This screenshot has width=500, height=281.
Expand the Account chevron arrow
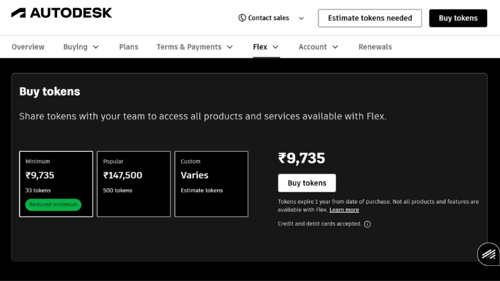coord(335,47)
